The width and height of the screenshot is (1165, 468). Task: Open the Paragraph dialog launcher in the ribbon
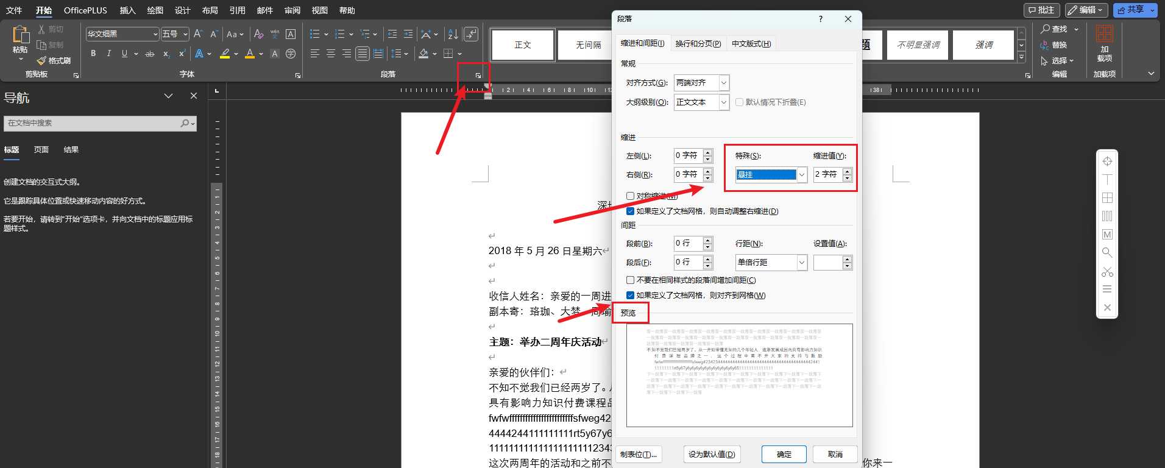tap(478, 76)
